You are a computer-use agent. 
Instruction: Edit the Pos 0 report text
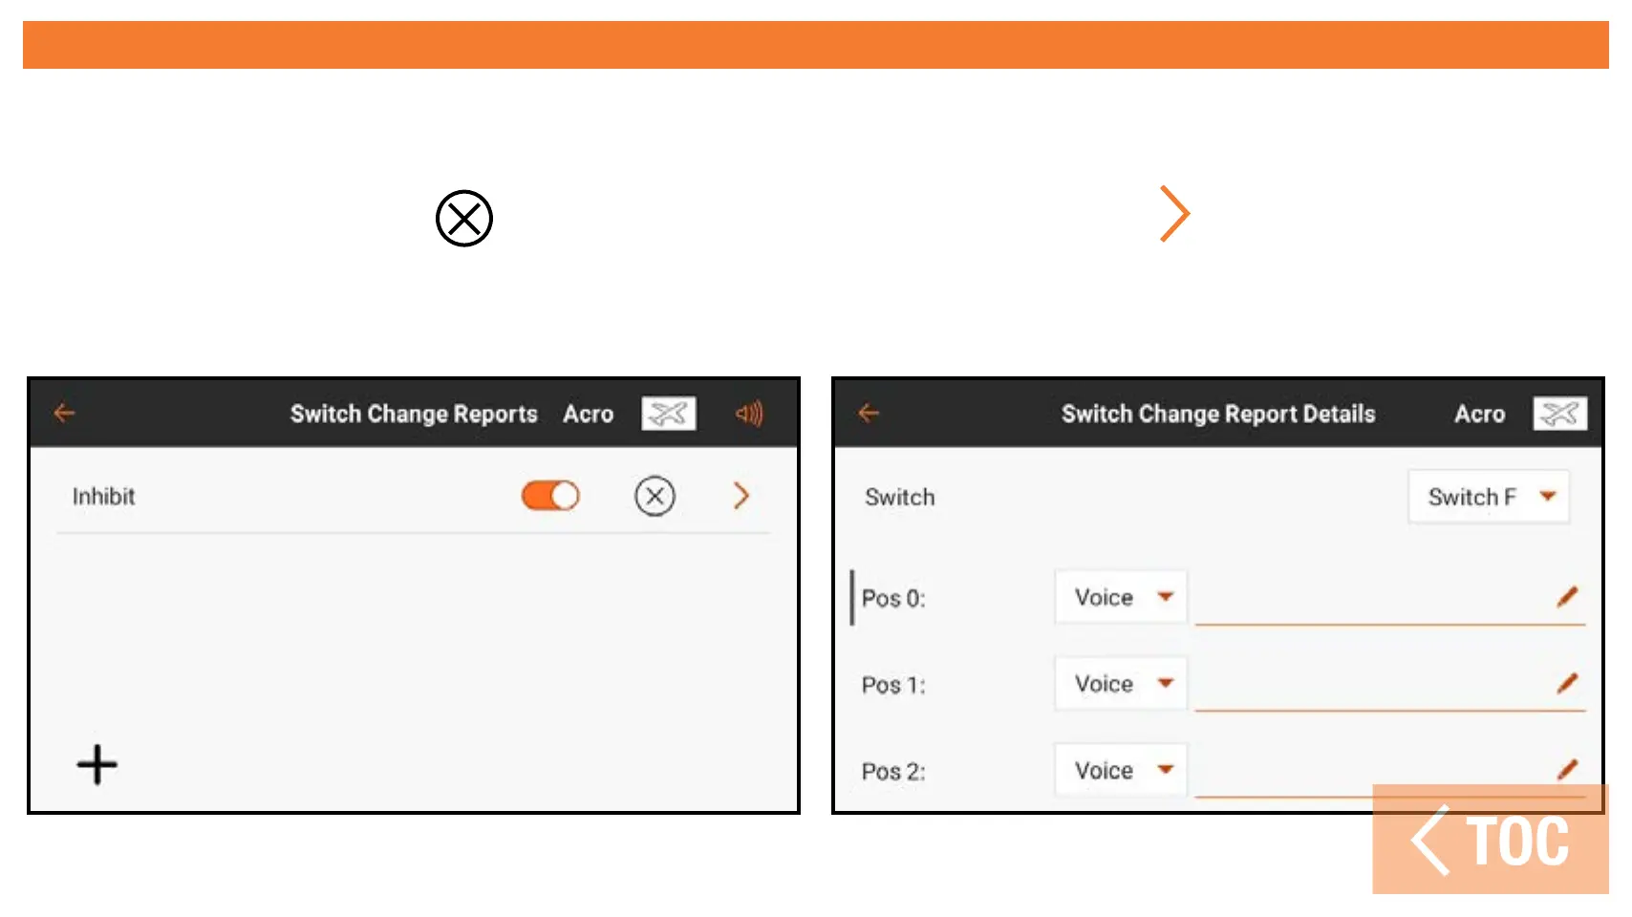tap(1567, 597)
